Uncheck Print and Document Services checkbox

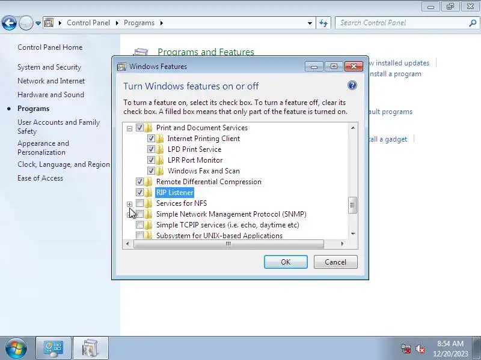(139, 128)
